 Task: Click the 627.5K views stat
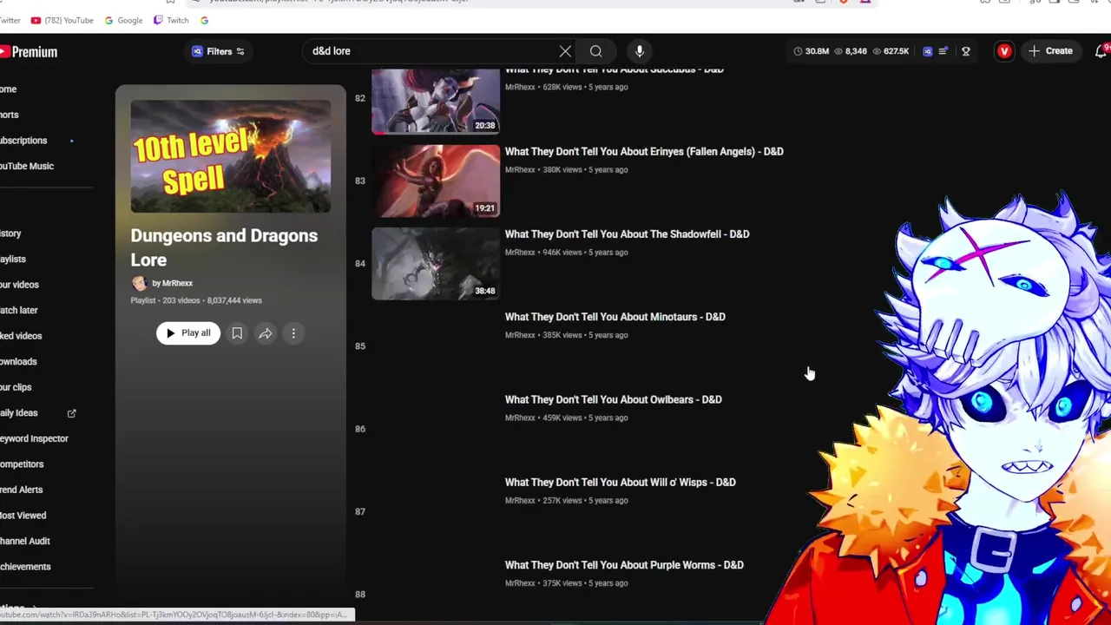[x=891, y=51]
